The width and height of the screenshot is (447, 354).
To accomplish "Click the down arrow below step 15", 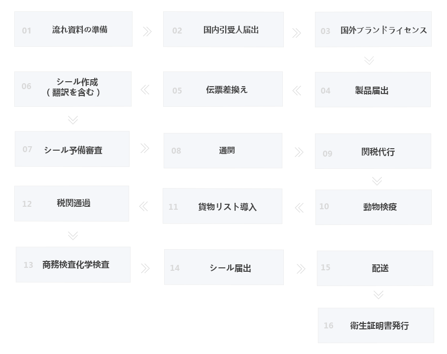I will pos(378,295).
